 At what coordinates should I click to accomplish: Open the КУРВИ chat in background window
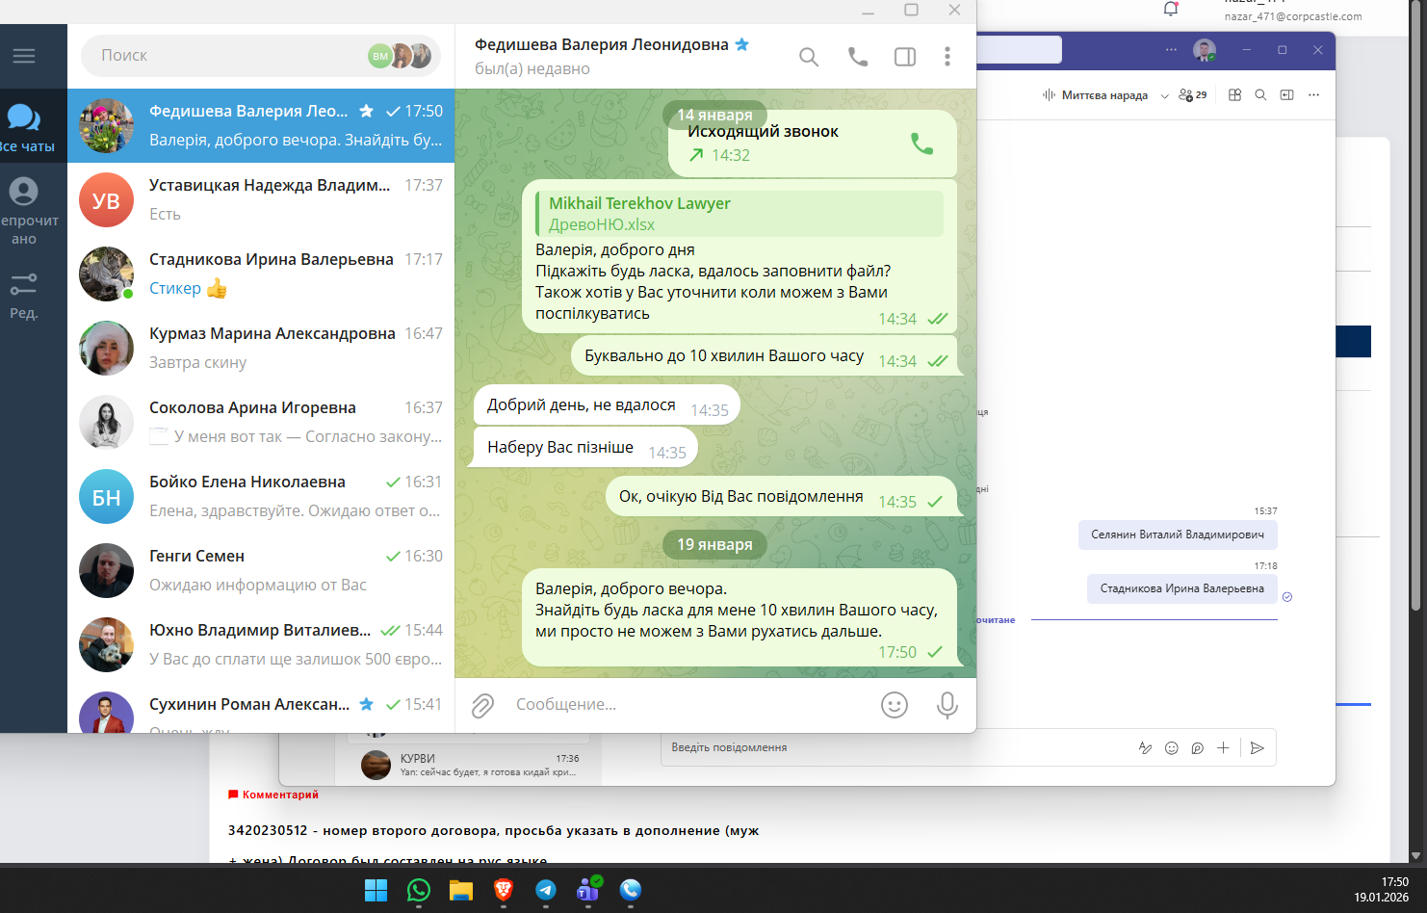470,765
